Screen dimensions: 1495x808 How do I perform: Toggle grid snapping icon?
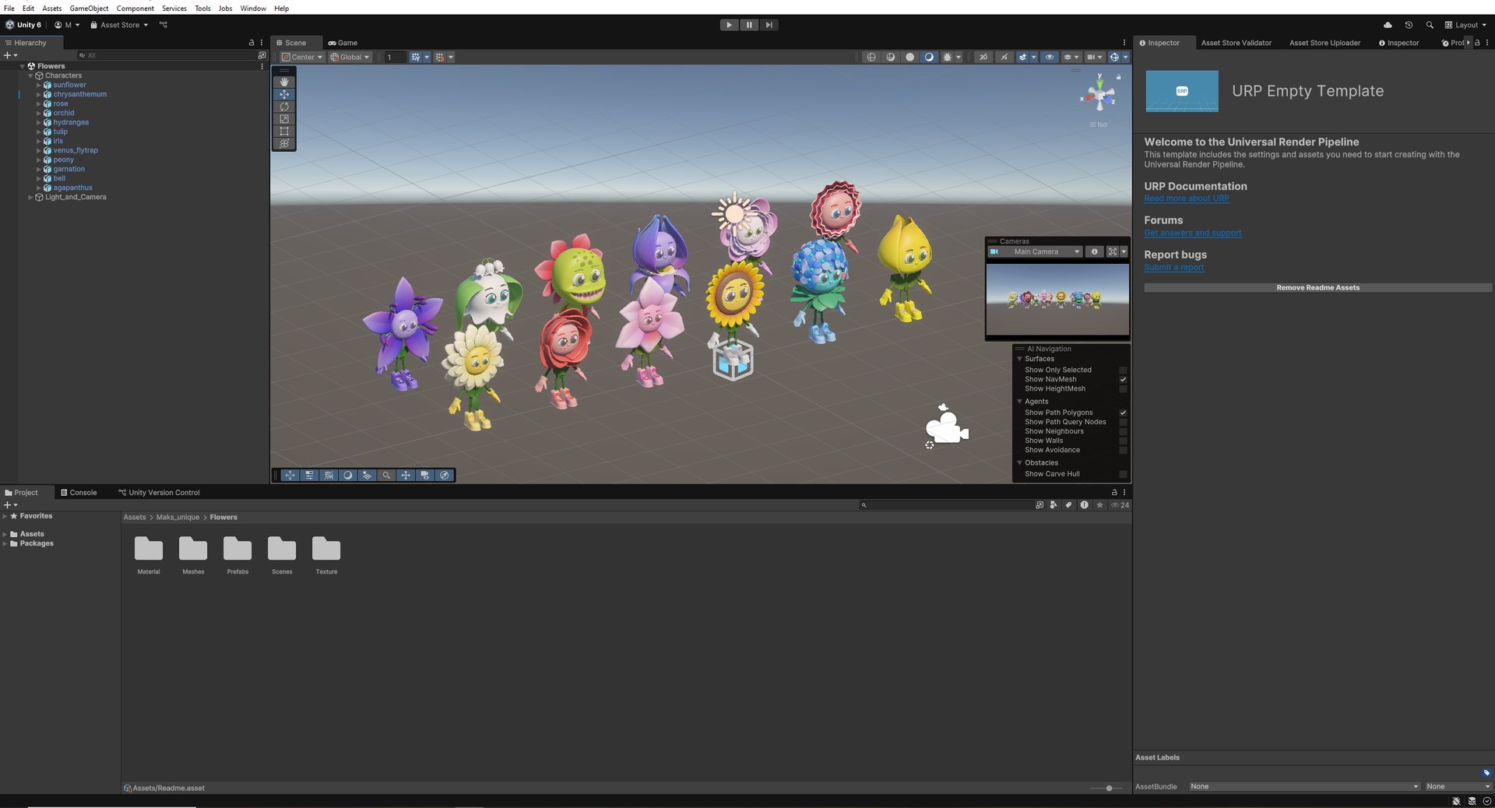pos(439,57)
